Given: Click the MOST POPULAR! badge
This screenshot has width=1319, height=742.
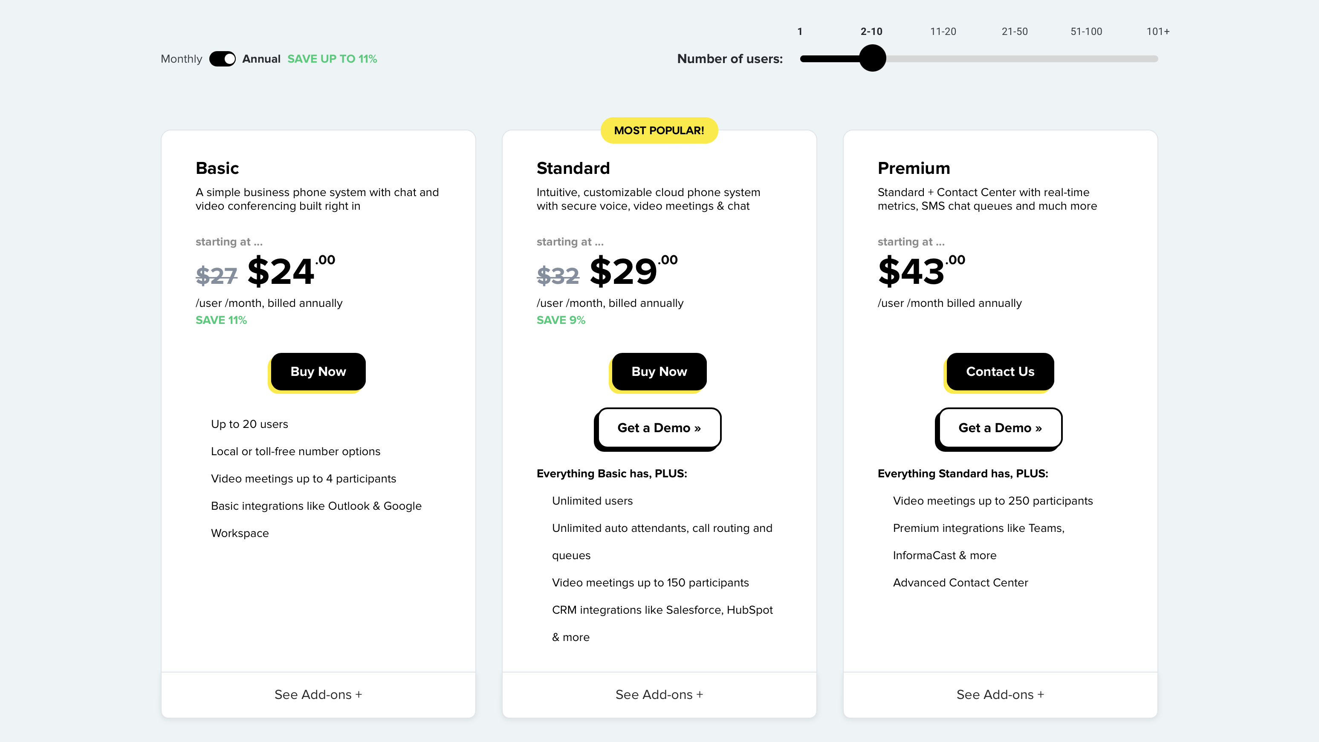Looking at the screenshot, I should (x=659, y=130).
